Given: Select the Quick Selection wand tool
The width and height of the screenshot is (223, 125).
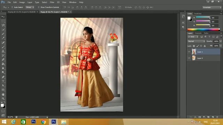Looking at the screenshot, I should click(3, 30).
